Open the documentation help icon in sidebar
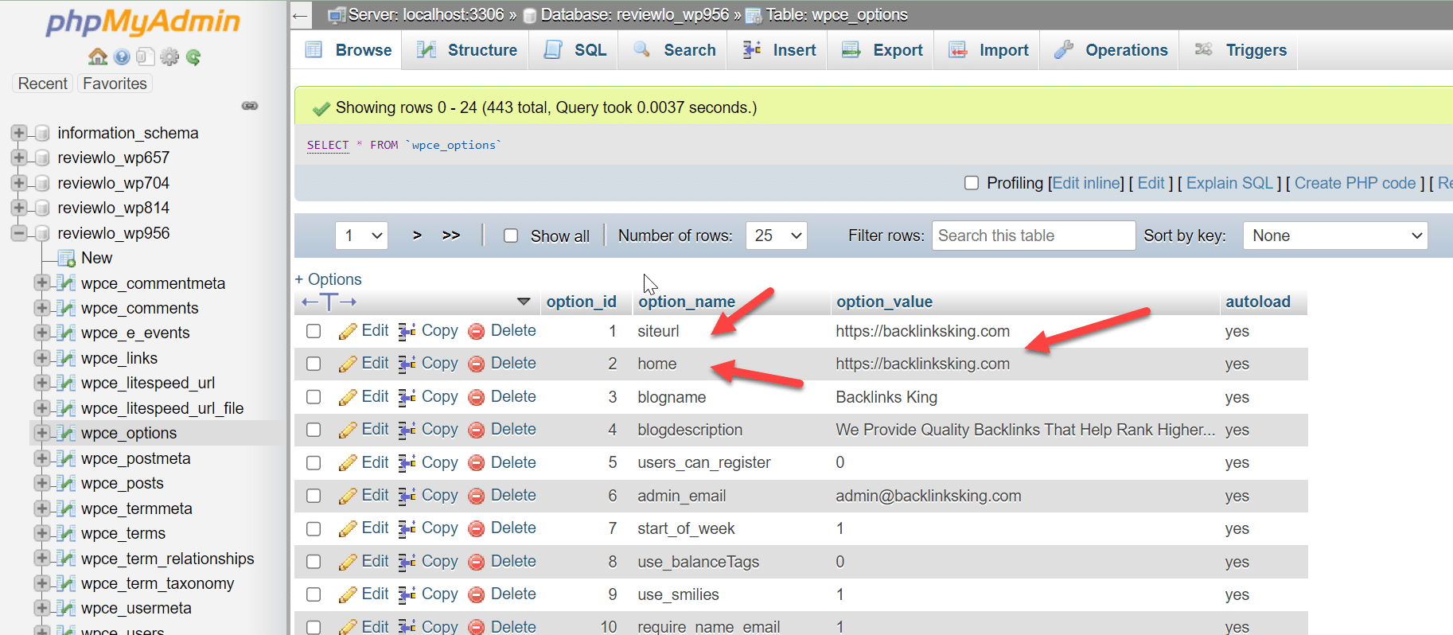1453x635 pixels. [122, 56]
